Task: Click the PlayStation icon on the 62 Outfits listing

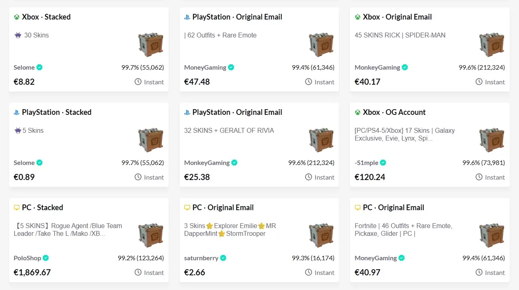Action: tap(187, 17)
